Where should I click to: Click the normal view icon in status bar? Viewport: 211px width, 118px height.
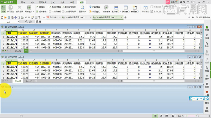tap(155, 116)
